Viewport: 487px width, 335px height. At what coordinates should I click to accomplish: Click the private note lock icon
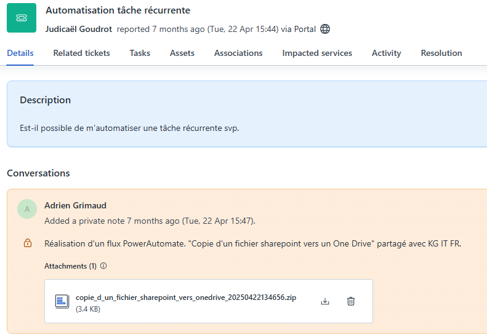(x=27, y=243)
